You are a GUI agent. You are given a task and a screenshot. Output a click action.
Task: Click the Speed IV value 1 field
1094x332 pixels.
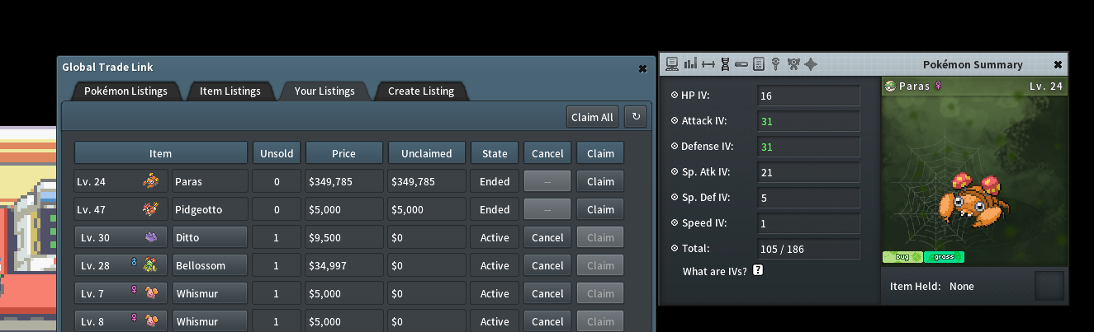(808, 223)
